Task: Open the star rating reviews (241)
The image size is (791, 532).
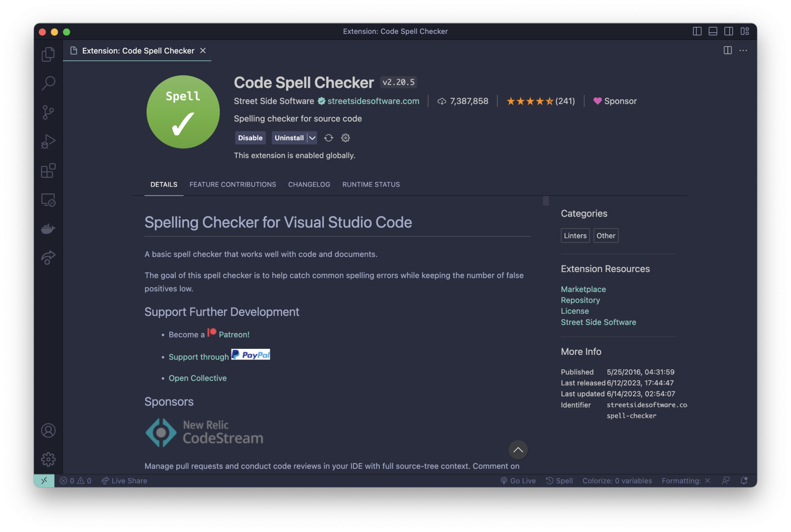Action: click(541, 101)
